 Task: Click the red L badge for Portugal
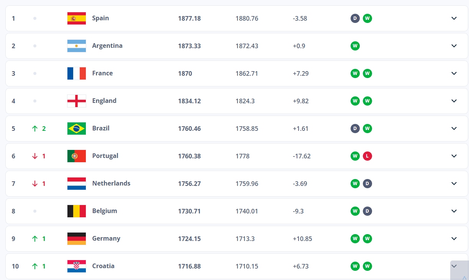tap(367, 156)
